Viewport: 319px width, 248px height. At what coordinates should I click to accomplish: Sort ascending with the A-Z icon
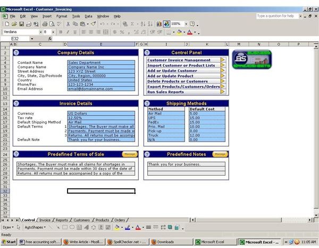tap(143, 24)
